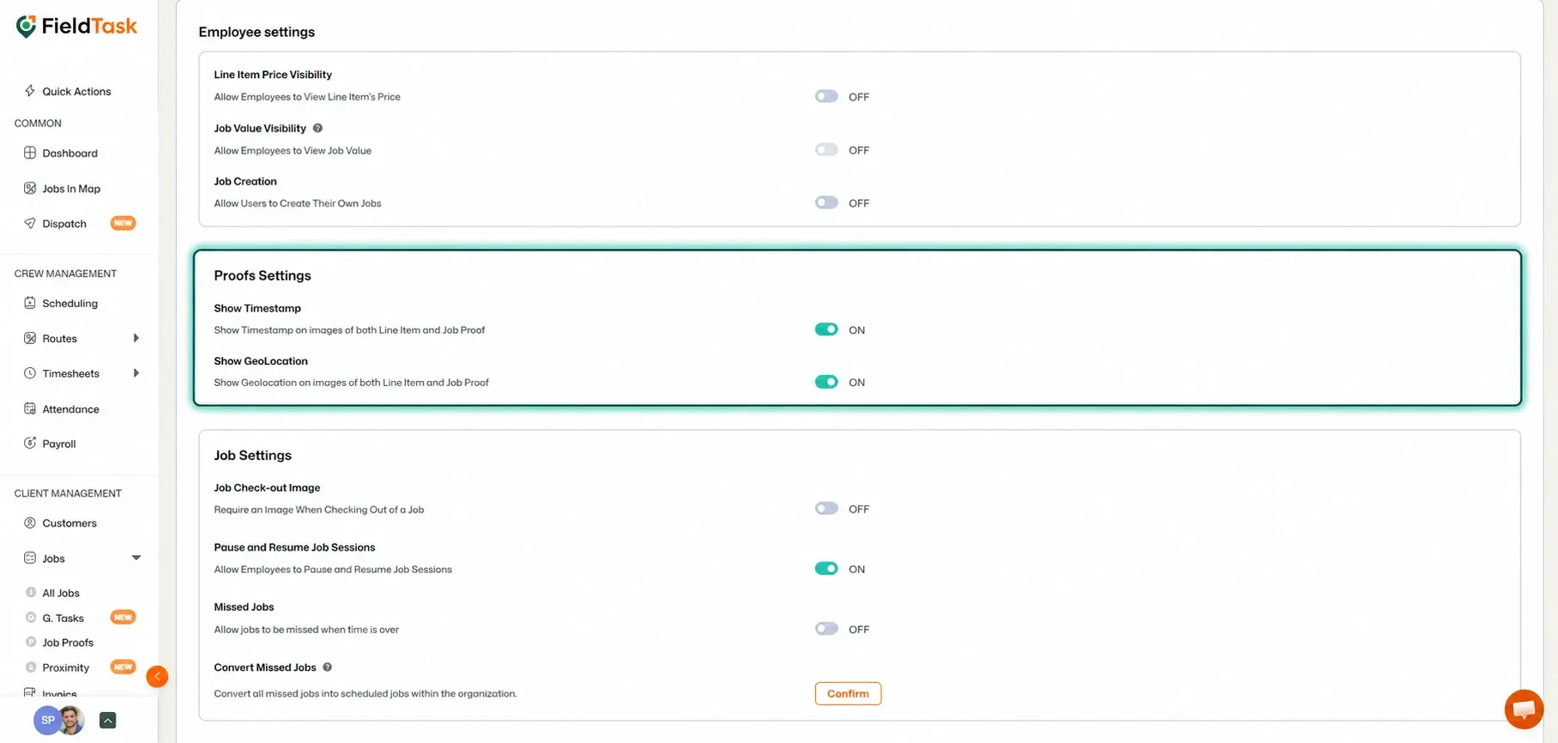
Task: Collapse the Jobs submenu arrow
Action: (136, 558)
